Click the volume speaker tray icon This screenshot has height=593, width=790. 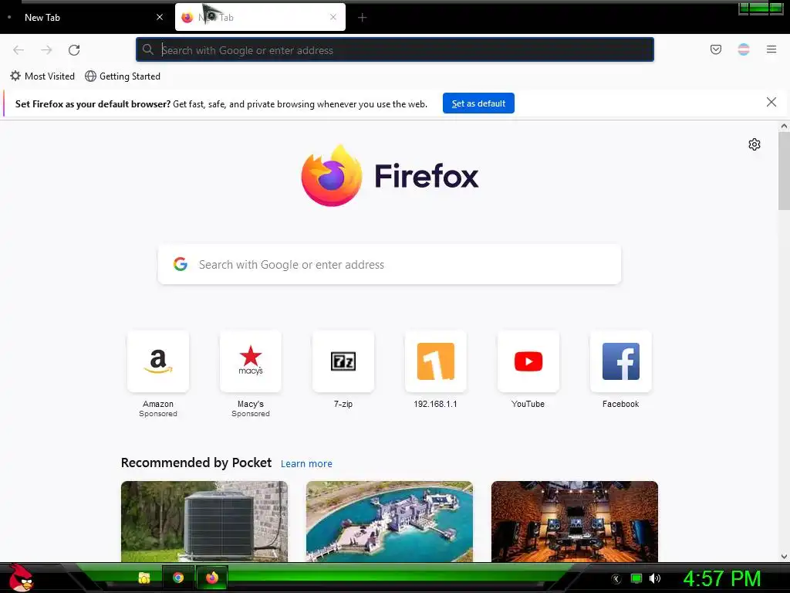pos(655,578)
